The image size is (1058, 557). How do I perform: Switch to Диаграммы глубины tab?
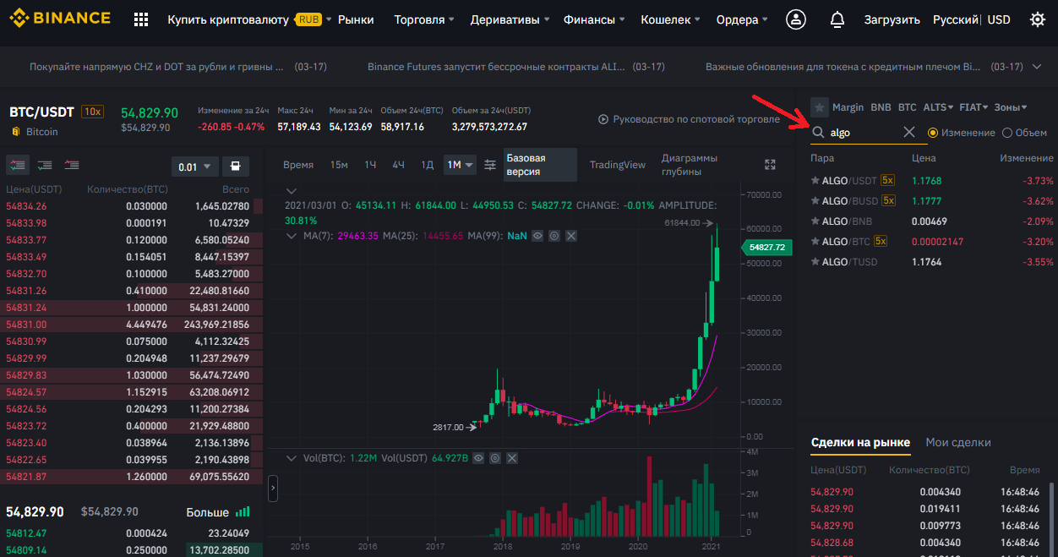tap(690, 165)
